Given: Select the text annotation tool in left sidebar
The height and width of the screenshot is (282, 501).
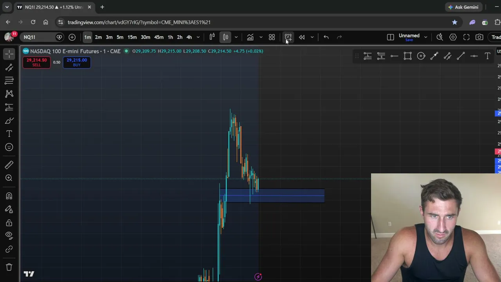Looking at the screenshot, I should pyautogui.click(x=9, y=134).
